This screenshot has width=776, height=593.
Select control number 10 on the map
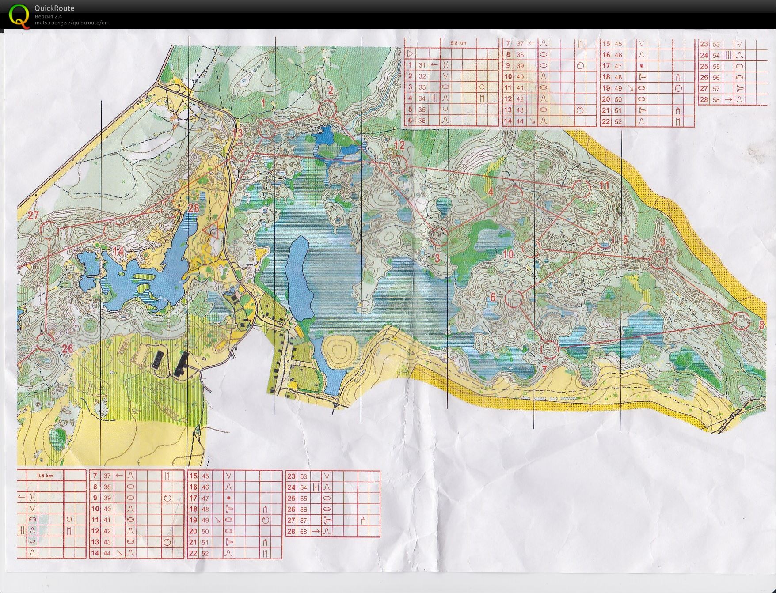[x=509, y=254]
